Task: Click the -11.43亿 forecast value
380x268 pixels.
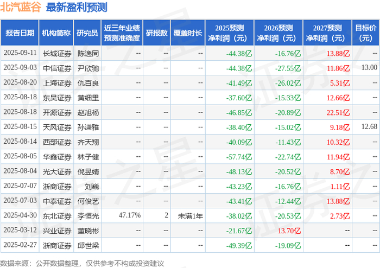Action: tap(288, 142)
